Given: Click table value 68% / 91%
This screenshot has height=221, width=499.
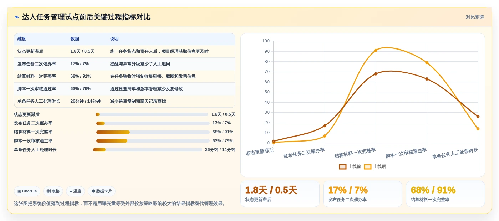Looking at the screenshot, I should [x=81, y=76].
